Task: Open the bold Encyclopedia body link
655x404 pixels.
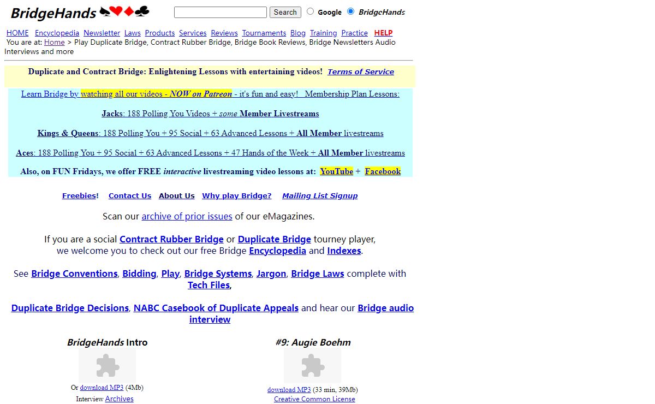Action: point(277,251)
